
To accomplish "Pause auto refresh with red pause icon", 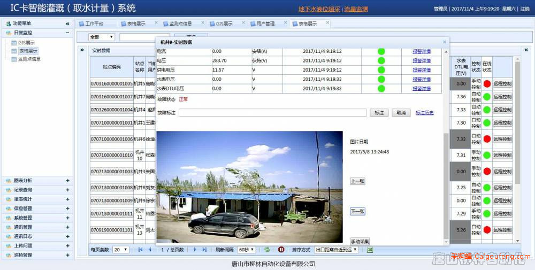I will click(x=281, y=250).
